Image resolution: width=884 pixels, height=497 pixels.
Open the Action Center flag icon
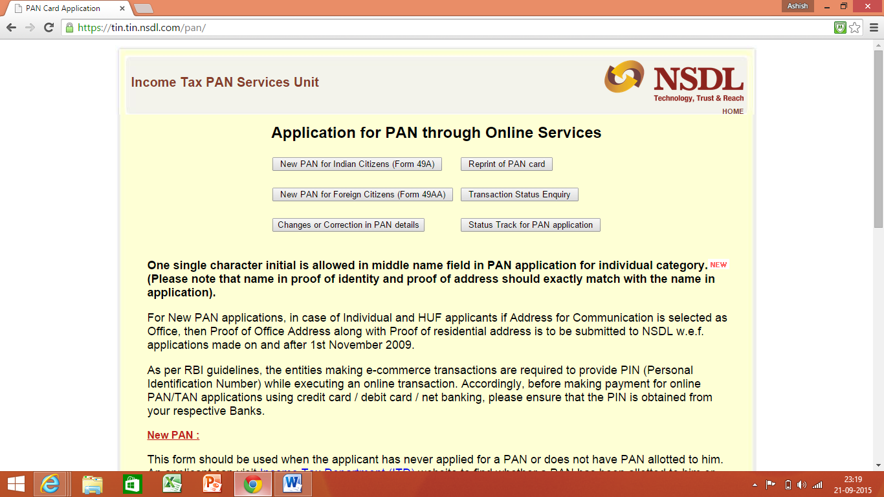[x=771, y=485]
